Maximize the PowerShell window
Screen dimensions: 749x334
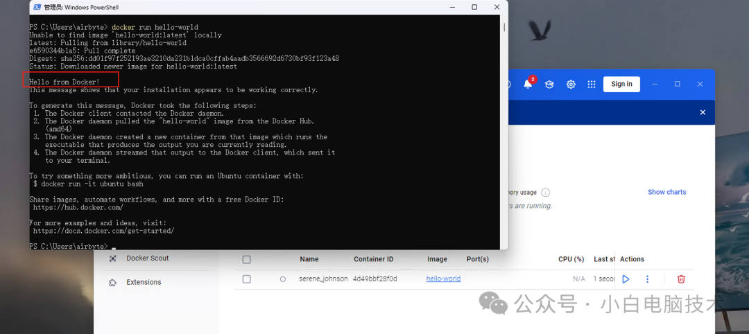(474, 7)
